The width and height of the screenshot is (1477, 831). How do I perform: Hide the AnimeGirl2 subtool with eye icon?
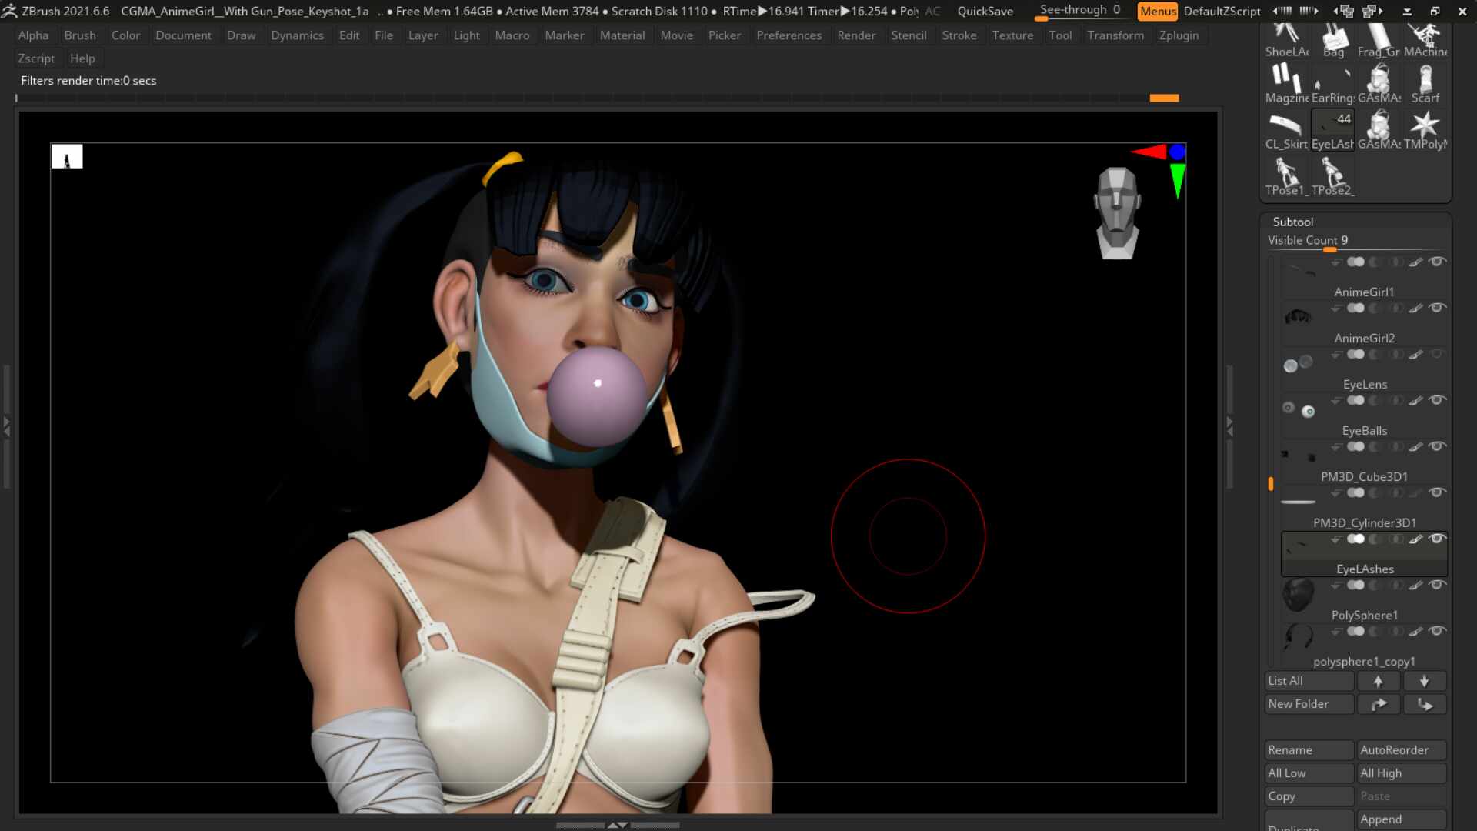click(x=1436, y=309)
